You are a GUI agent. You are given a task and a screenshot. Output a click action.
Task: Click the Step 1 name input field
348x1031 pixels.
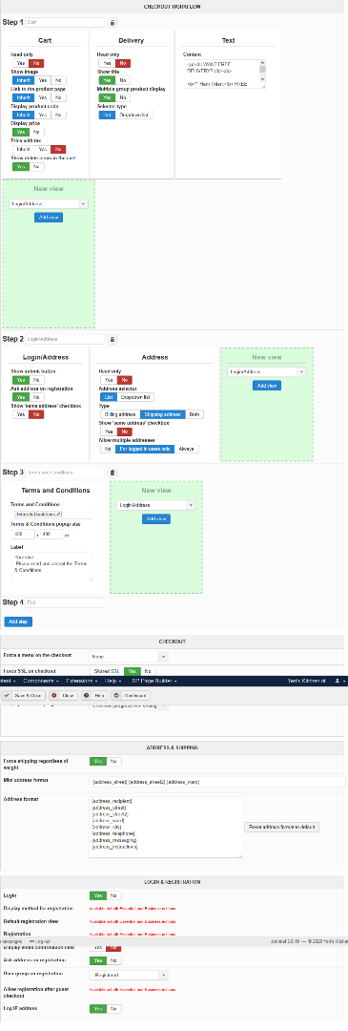click(65, 22)
